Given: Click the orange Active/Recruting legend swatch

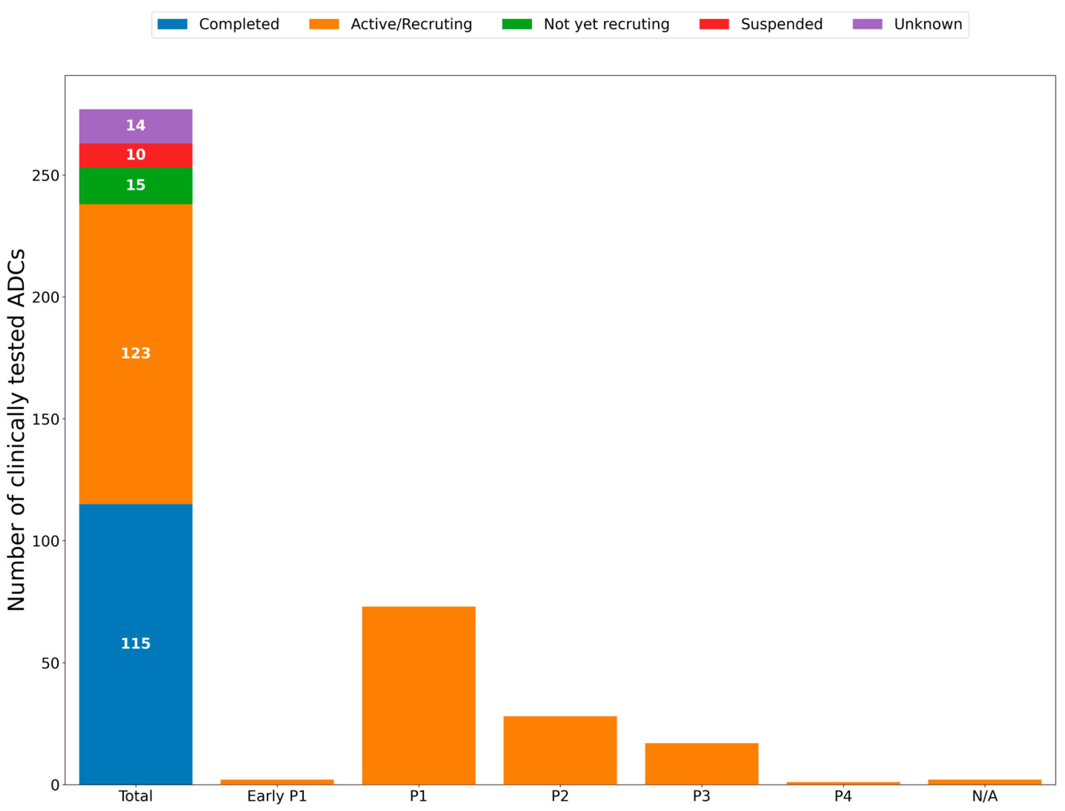Looking at the screenshot, I should click(324, 24).
